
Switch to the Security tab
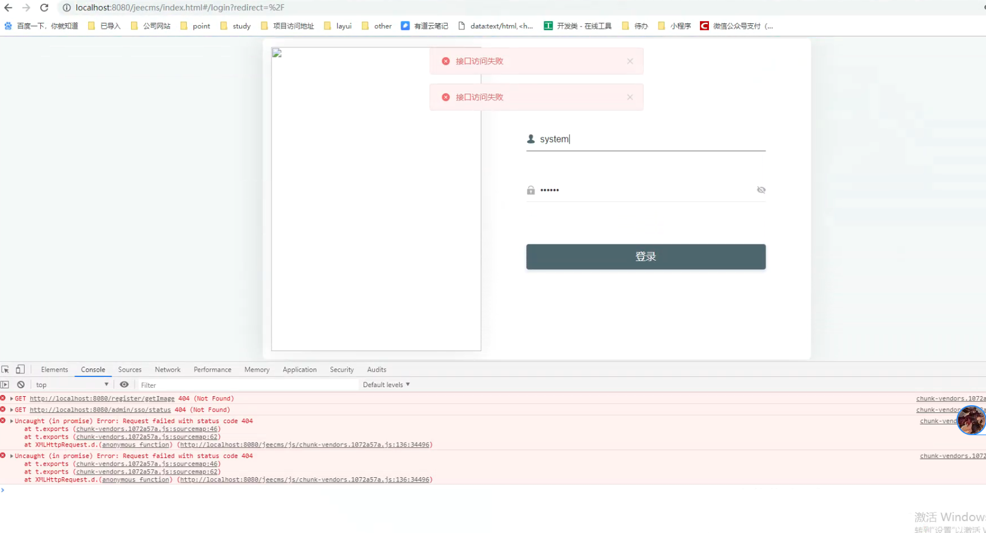coord(342,370)
